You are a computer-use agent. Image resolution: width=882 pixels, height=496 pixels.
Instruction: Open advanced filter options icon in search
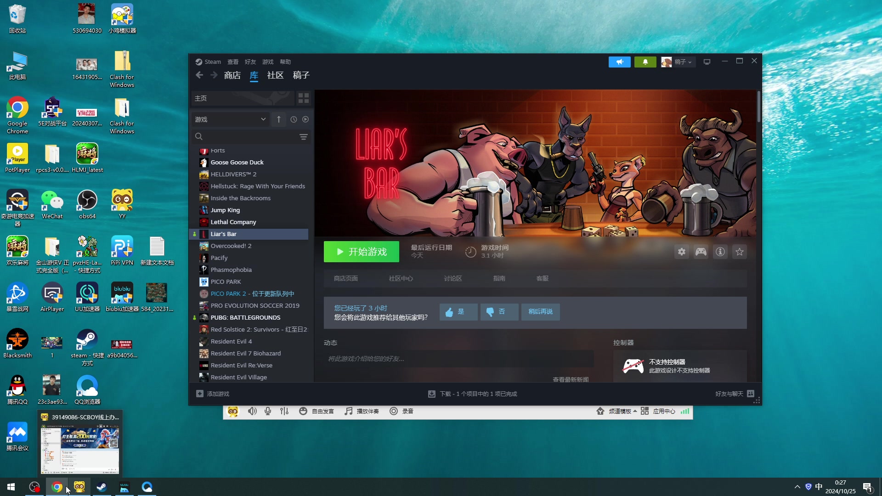tap(304, 137)
